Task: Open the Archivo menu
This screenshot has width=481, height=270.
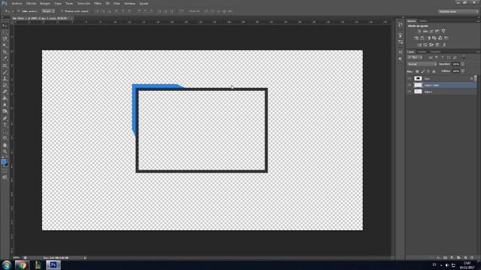Action: click(17, 3)
